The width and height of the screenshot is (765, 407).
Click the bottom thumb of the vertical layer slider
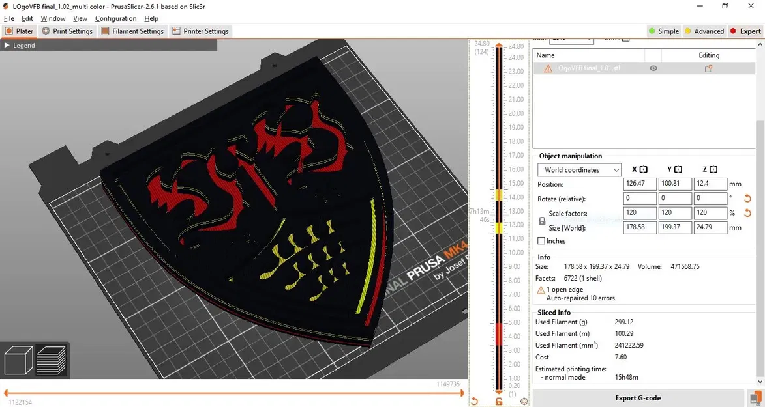point(499,391)
